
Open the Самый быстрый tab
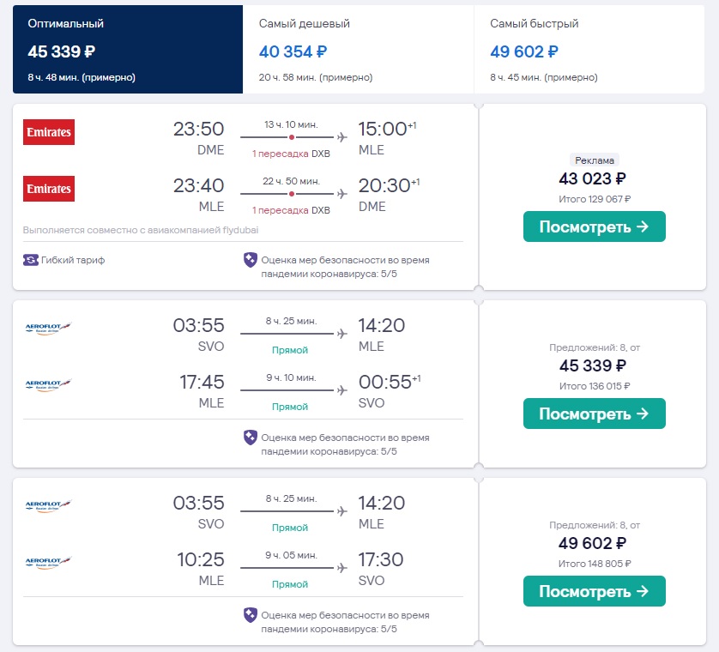[x=589, y=50]
